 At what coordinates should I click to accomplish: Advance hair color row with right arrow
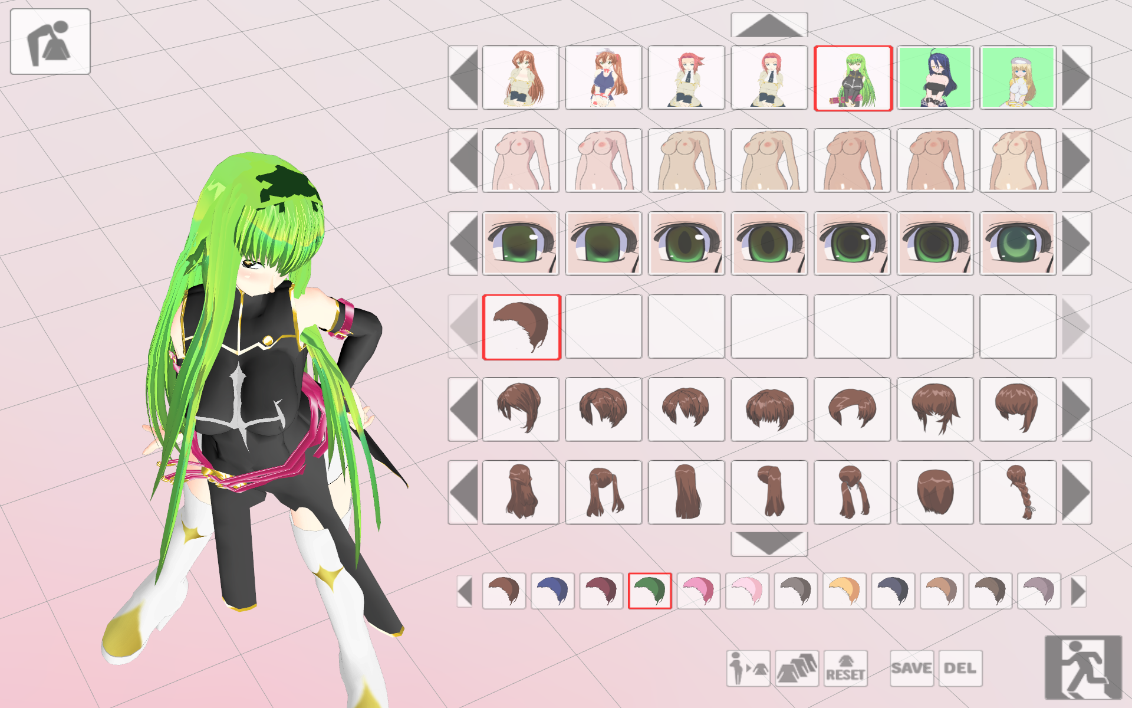click(1078, 591)
